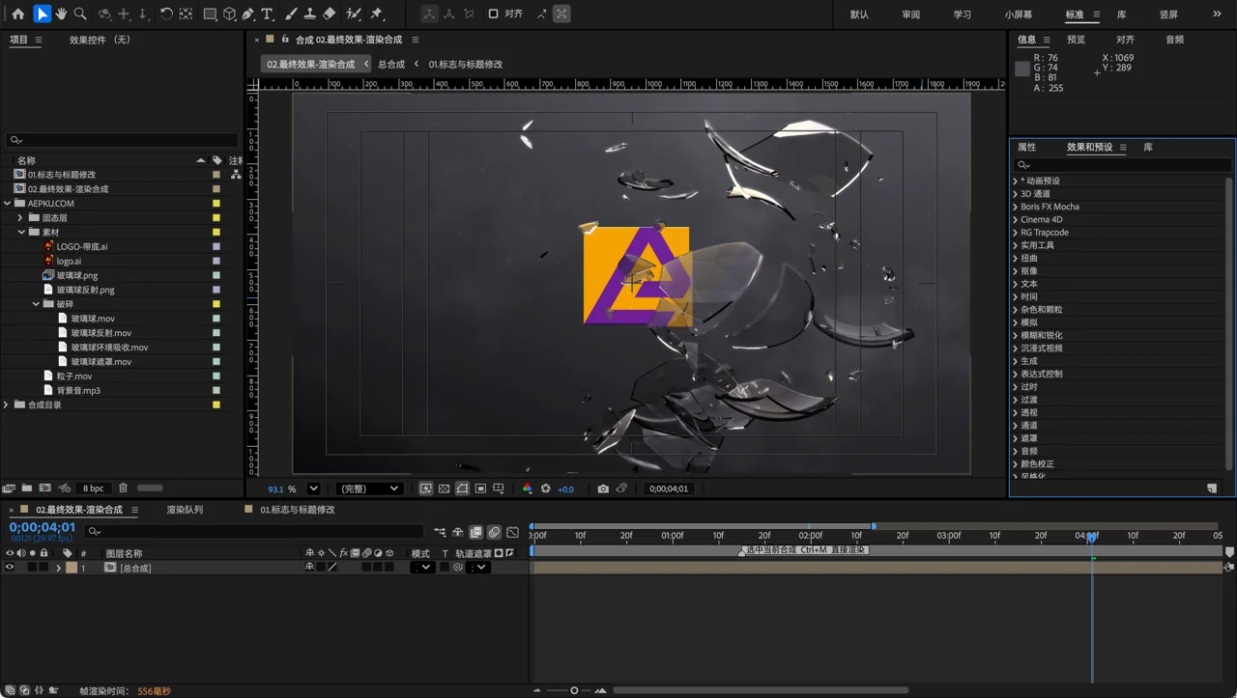The width and height of the screenshot is (1237, 698).
Task: Toggle motion blur switch in timeline
Action: (494, 532)
